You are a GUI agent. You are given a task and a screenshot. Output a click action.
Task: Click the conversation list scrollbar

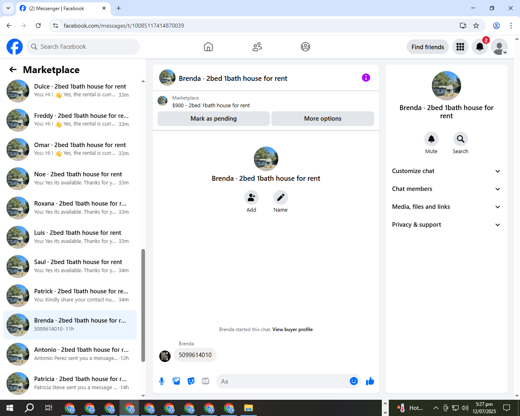click(x=143, y=305)
